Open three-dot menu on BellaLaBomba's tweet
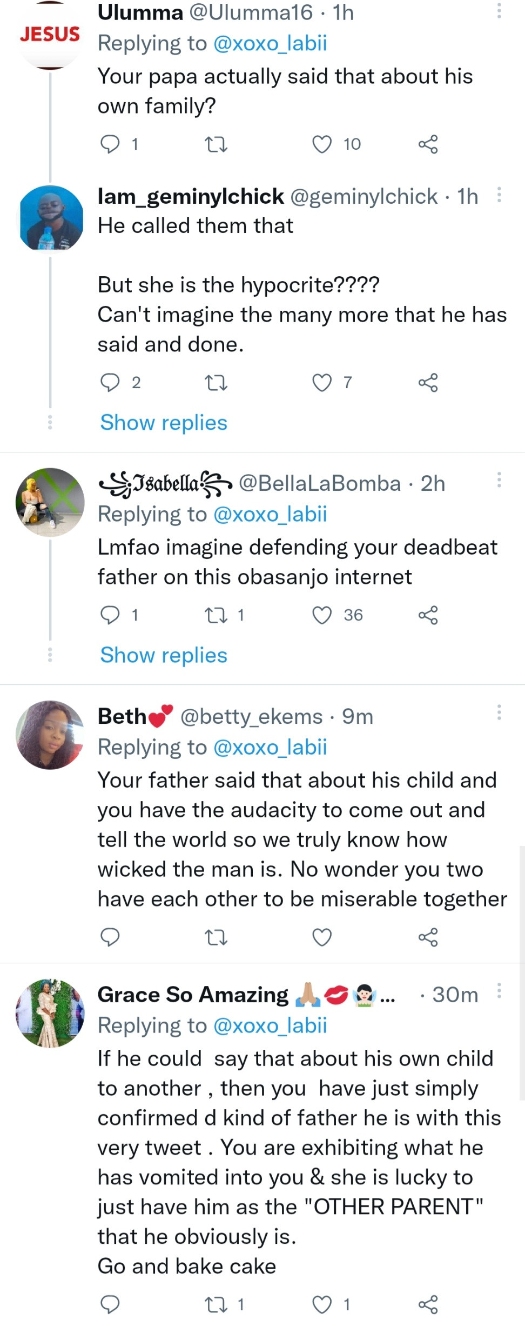Screen dimensions: 525x1326 coord(499,479)
